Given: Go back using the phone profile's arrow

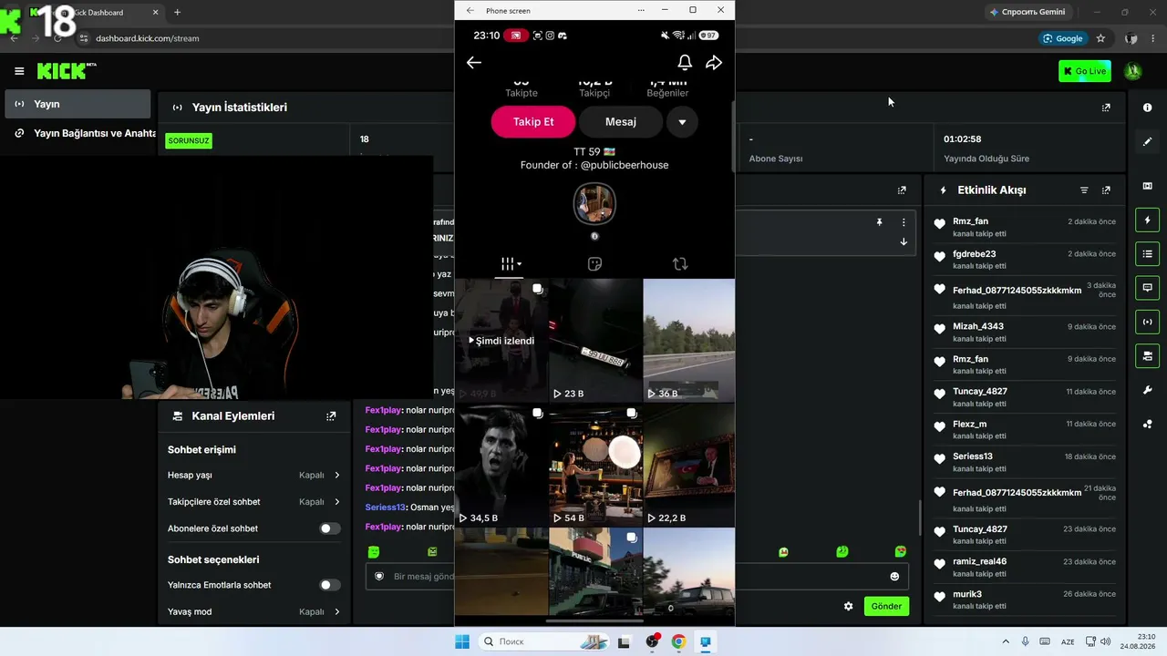Looking at the screenshot, I should pyautogui.click(x=473, y=62).
